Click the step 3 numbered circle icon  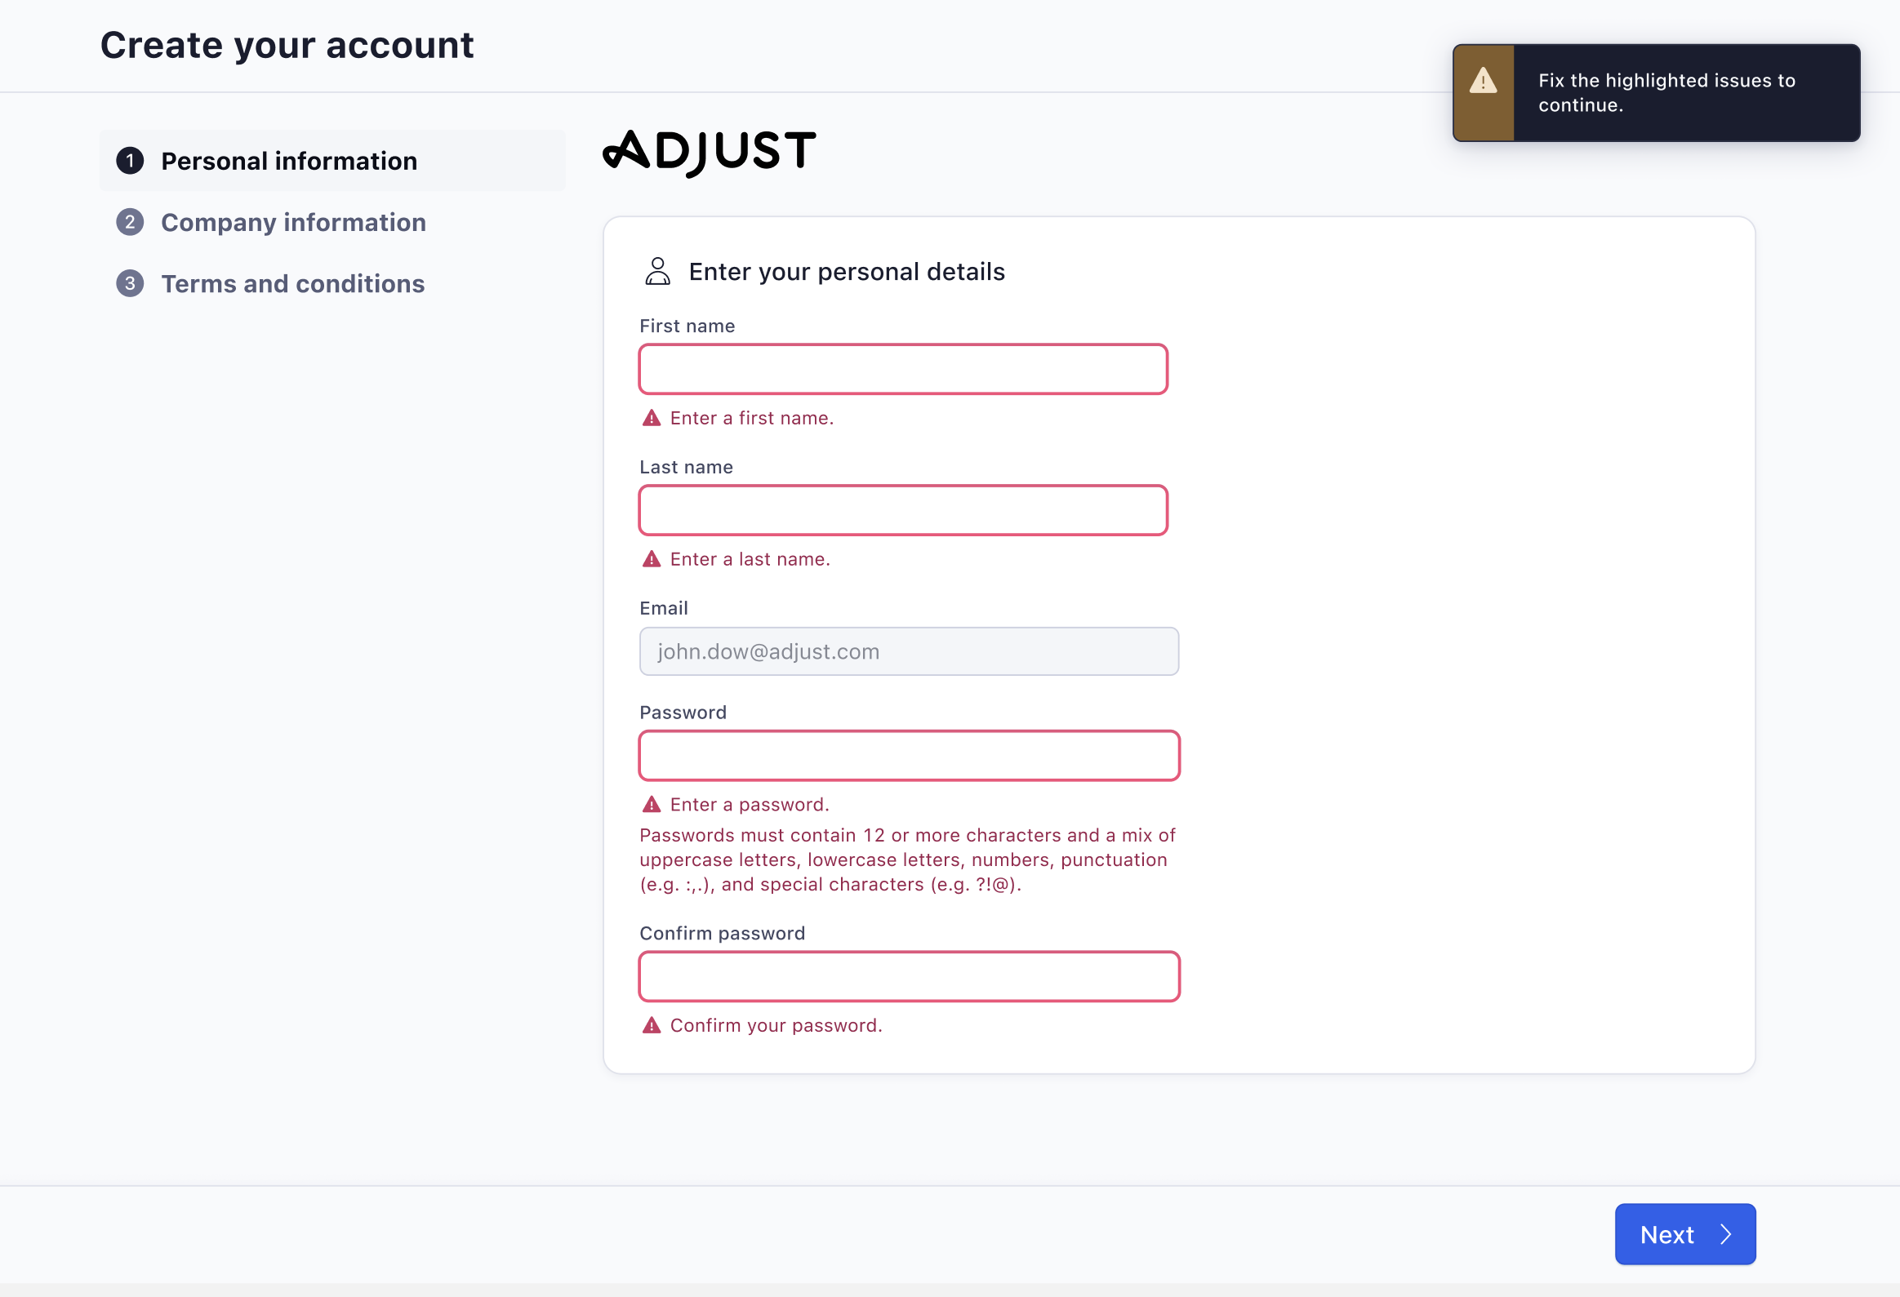point(131,282)
